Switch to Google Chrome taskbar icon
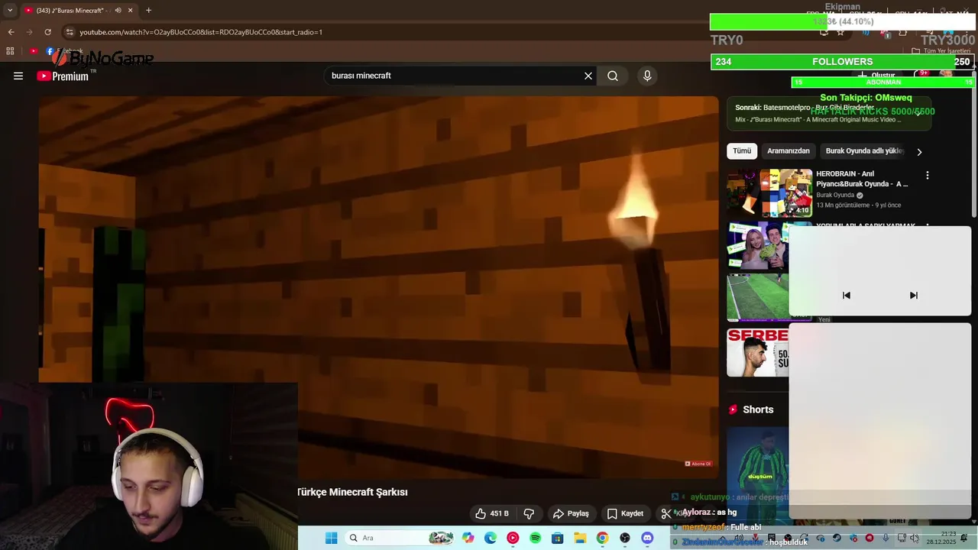Viewport: 978px width, 550px height. coord(603,538)
